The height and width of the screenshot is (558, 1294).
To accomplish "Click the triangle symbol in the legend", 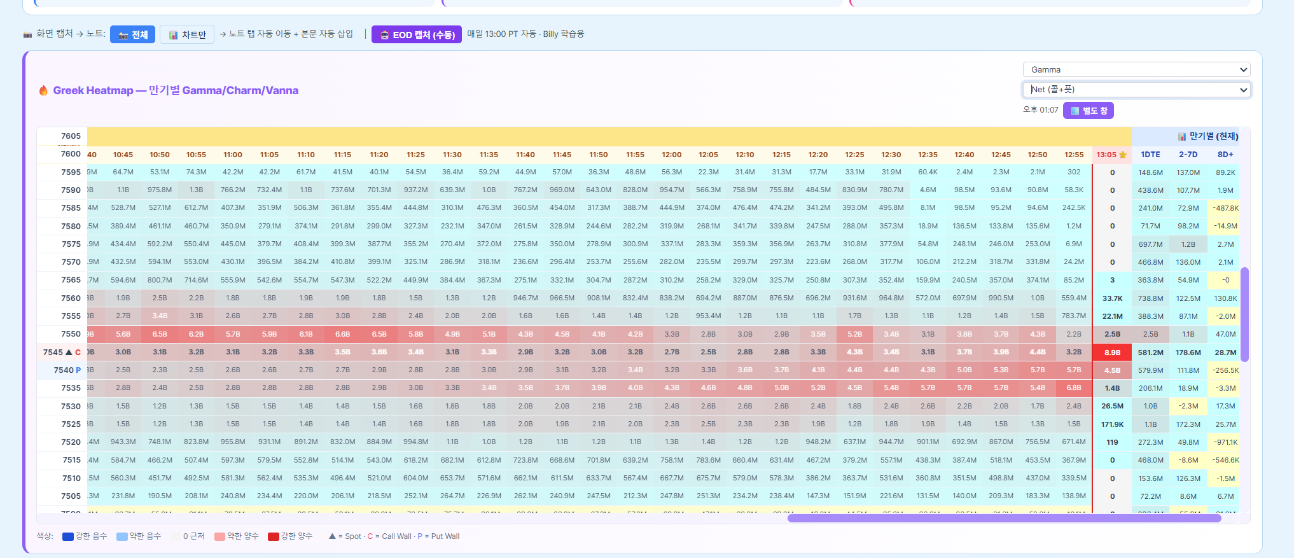I will tap(332, 536).
